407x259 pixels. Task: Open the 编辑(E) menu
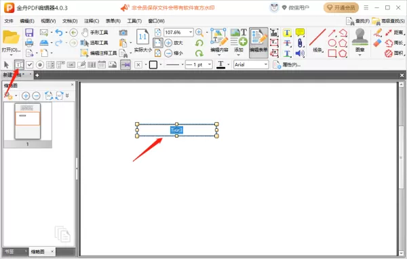pyautogui.click(x=27, y=21)
